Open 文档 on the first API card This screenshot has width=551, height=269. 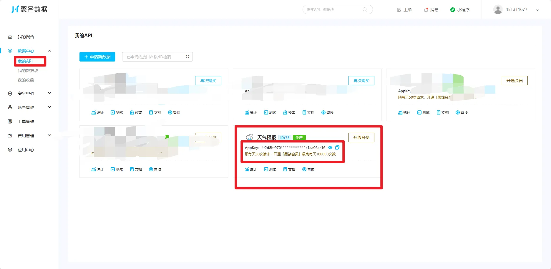pyautogui.click(x=155, y=112)
